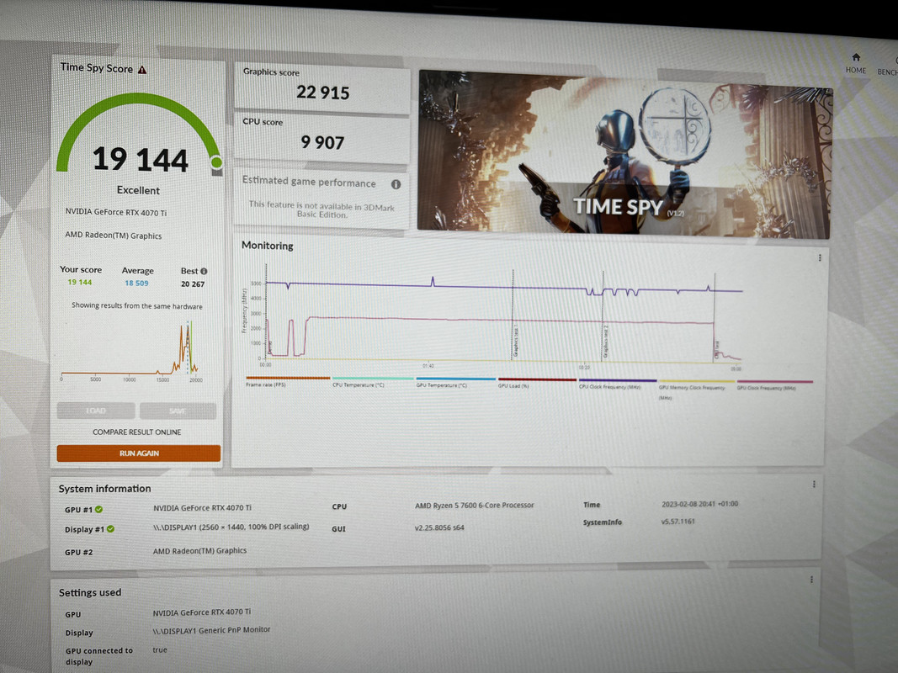Open the Settings used three-dot menu
Image resolution: width=898 pixels, height=673 pixels.
coord(811,580)
